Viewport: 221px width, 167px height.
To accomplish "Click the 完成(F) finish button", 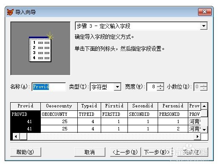I will (193, 152).
